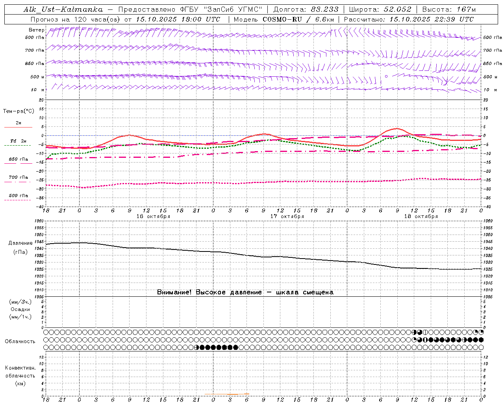This screenshot has width=504, height=403.
Task: Click the 18 октября date label
Action: click(x=421, y=216)
